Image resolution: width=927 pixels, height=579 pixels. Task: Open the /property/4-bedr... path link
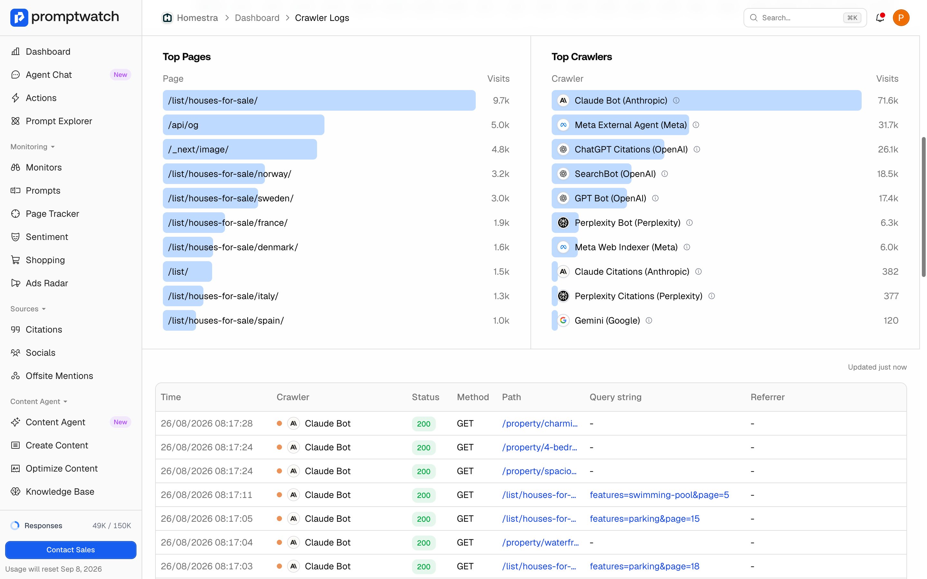pyautogui.click(x=540, y=447)
